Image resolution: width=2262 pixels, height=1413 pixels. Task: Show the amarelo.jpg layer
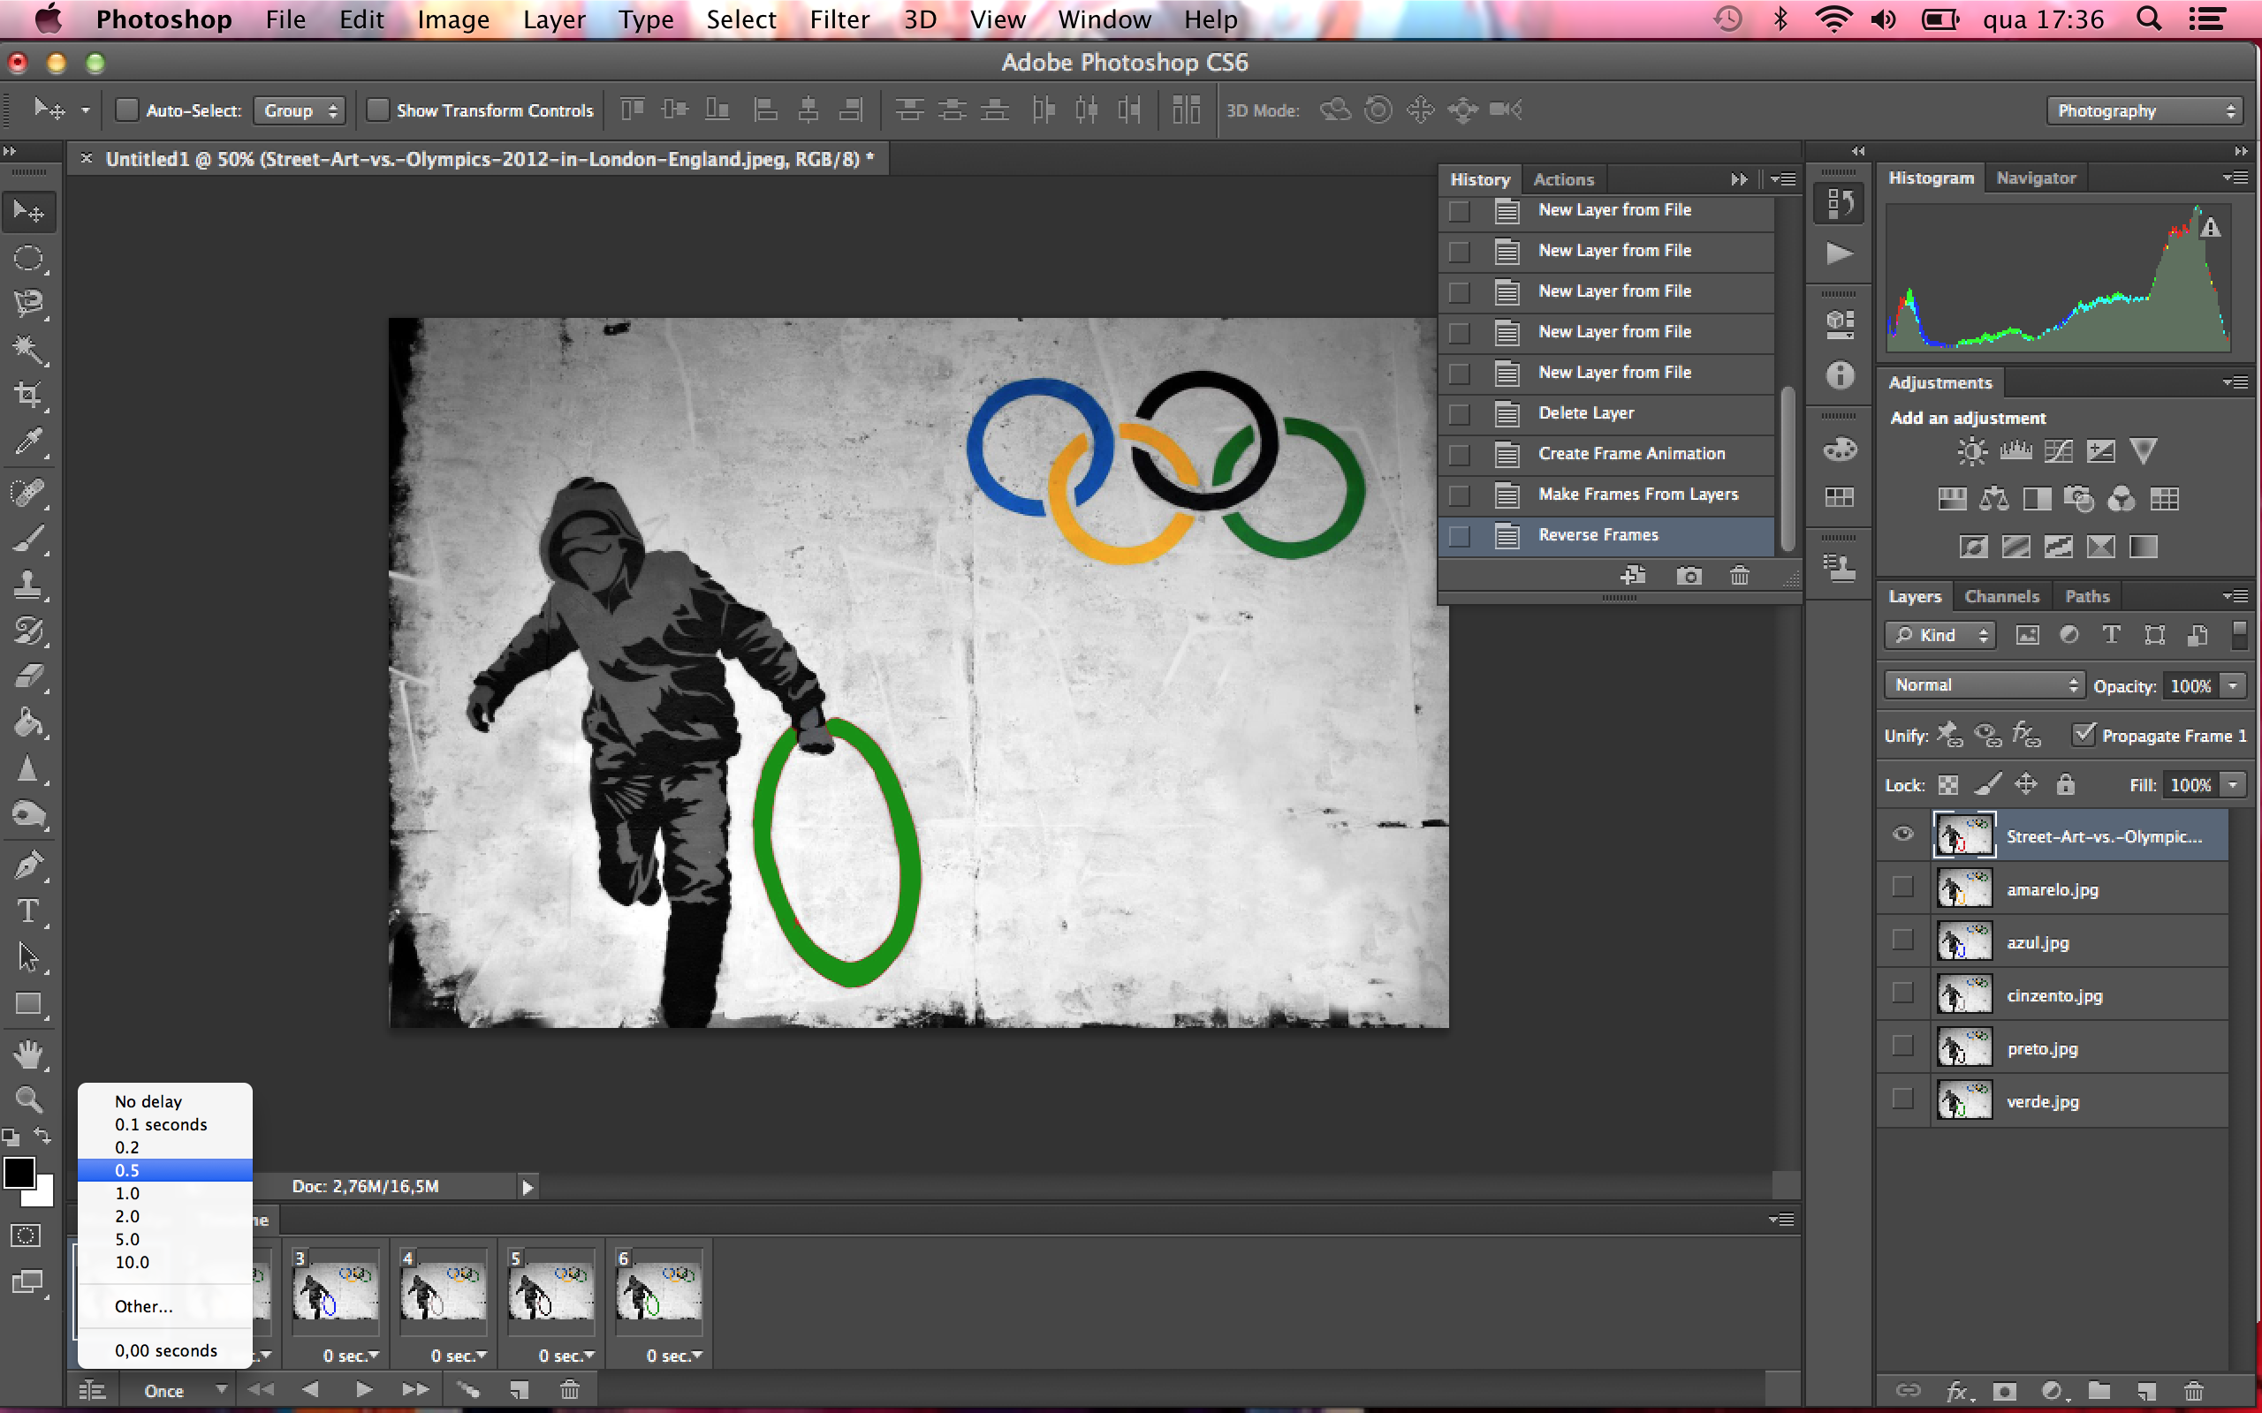[x=1902, y=888]
